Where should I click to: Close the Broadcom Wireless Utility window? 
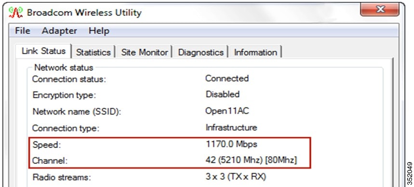380,10
